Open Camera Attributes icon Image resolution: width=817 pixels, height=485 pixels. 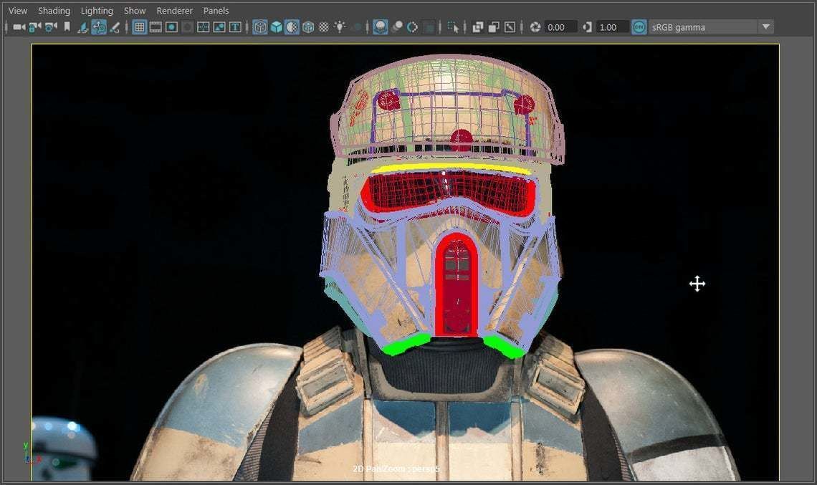tap(51, 27)
